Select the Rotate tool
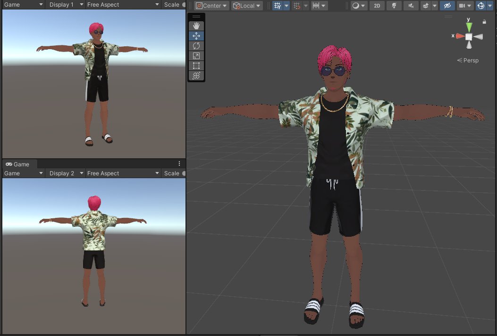 [x=196, y=46]
